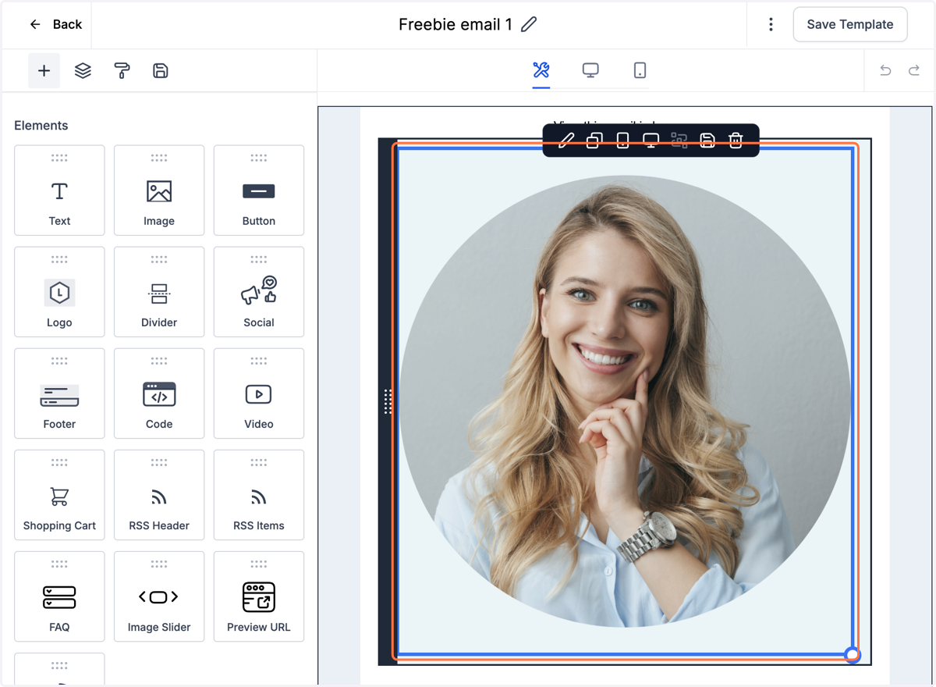The width and height of the screenshot is (936, 687).
Task: Select the Text element
Action: click(x=59, y=190)
